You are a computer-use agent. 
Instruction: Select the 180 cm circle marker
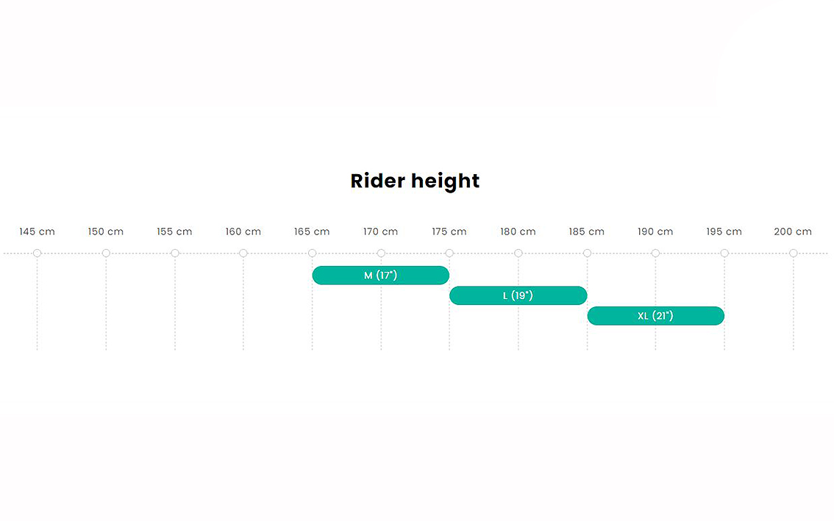(x=518, y=253)
